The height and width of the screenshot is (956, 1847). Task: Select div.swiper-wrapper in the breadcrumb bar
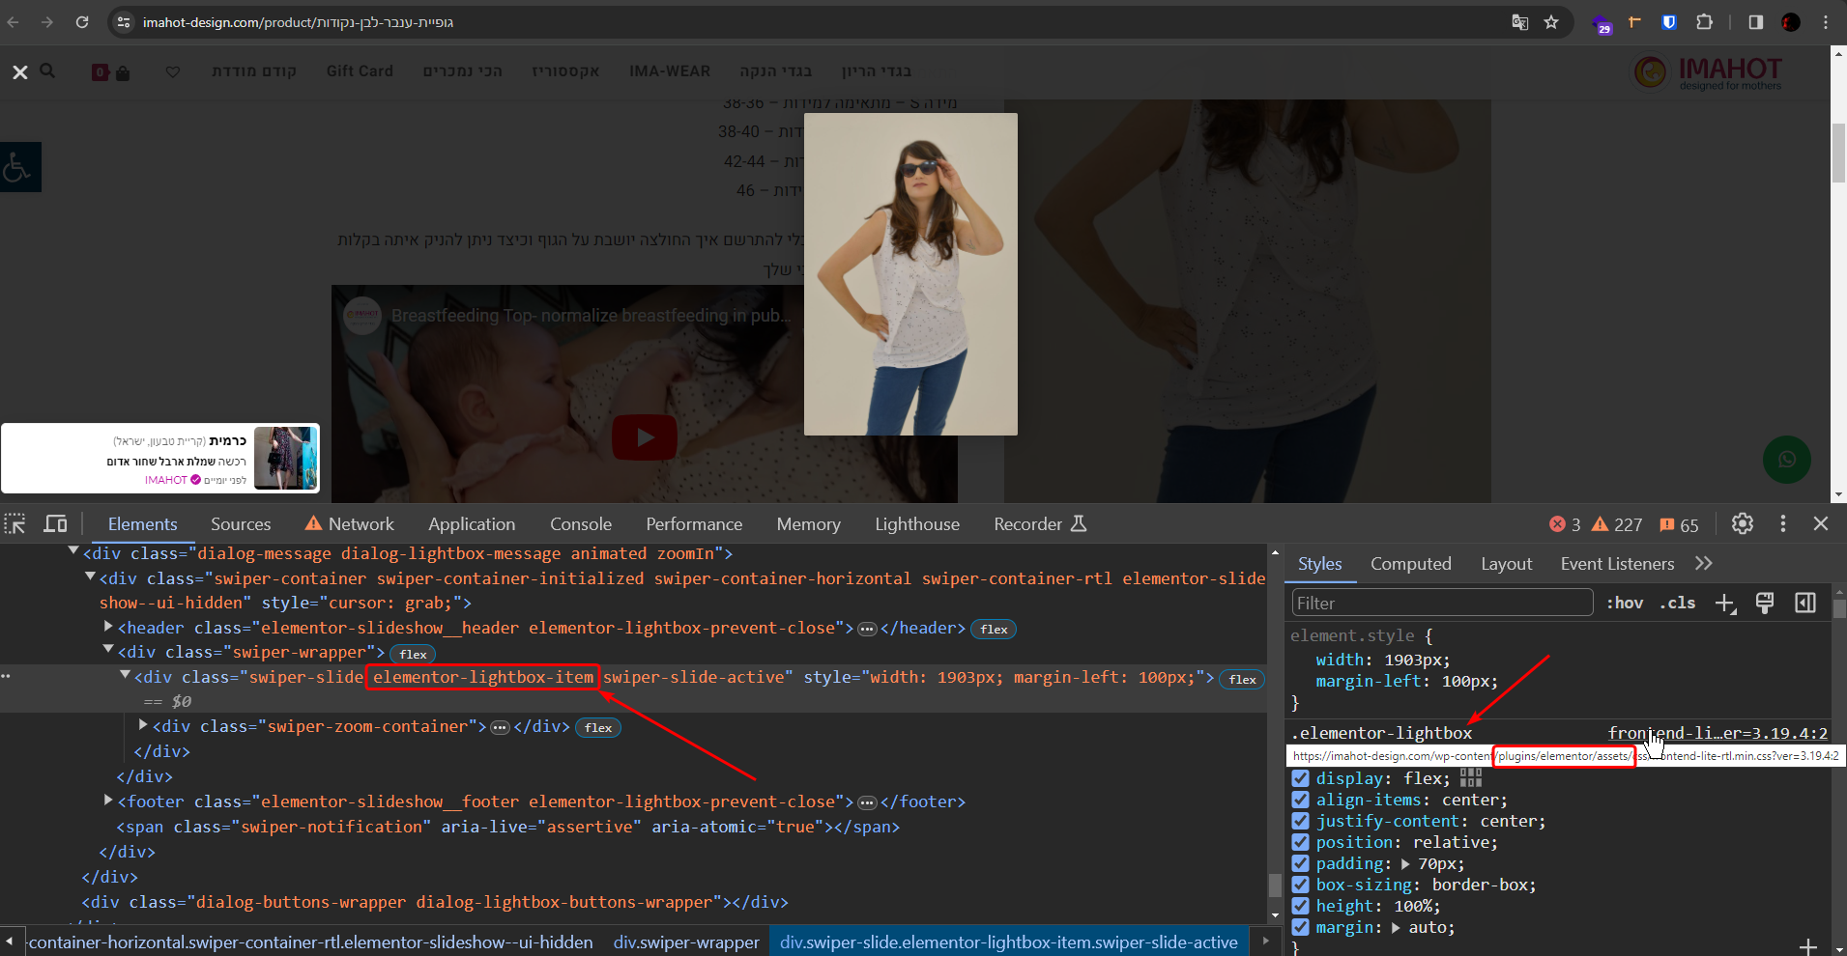686,942
